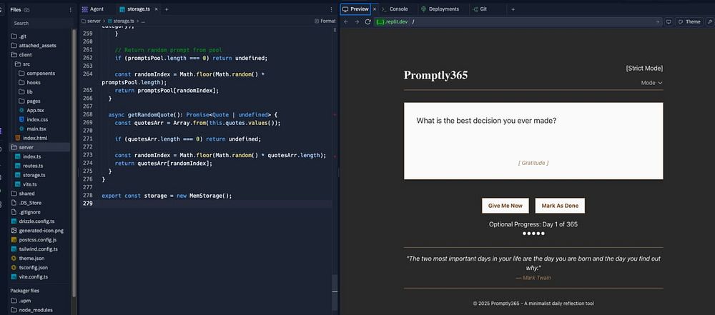This screenshot has width=715, height=315.
Task: Click the Promptly365 title
Action: pyautogui.click(x=435, y=75)
